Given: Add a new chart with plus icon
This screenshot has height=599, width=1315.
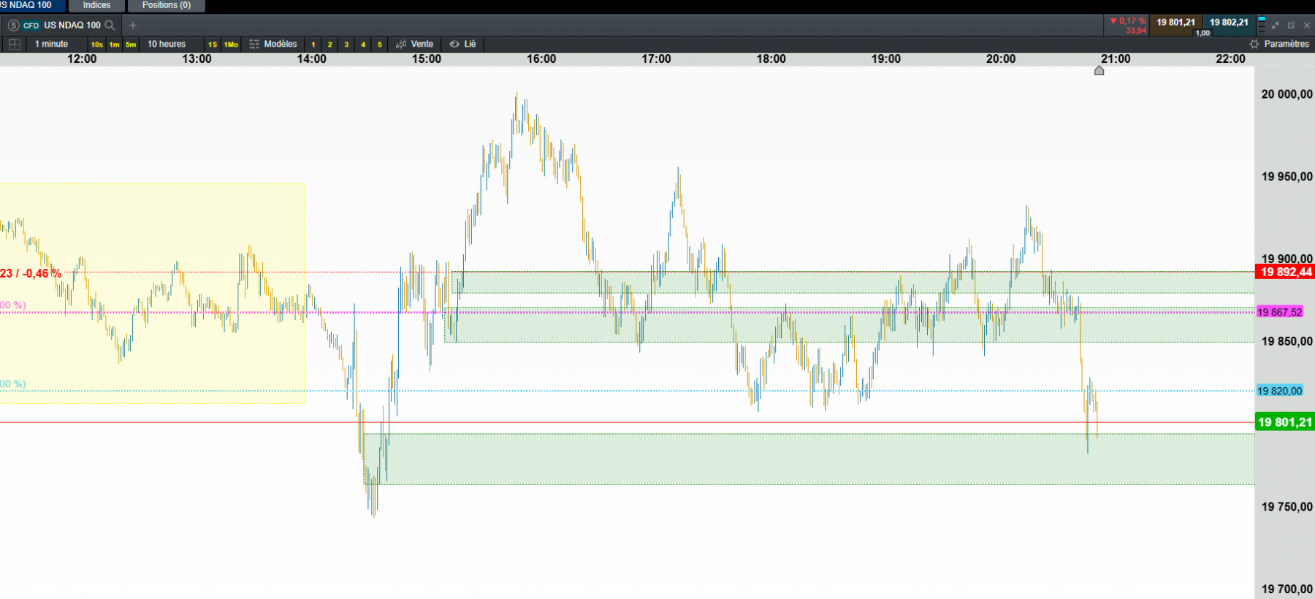Looking at the screenshot, I should pyautogui.click(x=133, y=25).
